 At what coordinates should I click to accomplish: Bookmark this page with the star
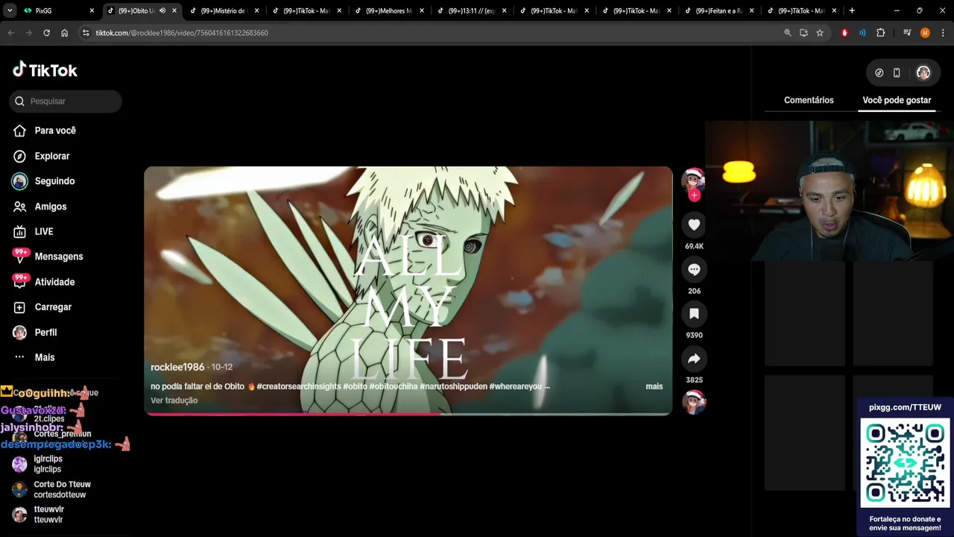pos(820,33)
